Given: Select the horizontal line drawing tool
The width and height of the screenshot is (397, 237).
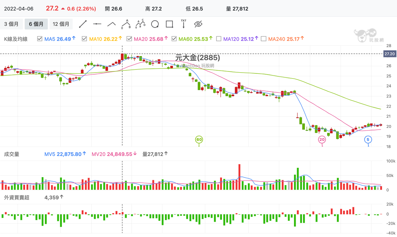Looking at the screenshot, I should (97, 24).
